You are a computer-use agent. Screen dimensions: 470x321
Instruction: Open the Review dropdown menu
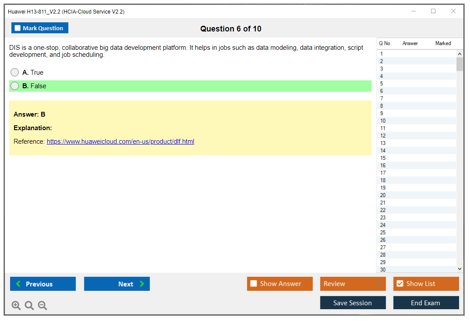[x=352, y=284]
